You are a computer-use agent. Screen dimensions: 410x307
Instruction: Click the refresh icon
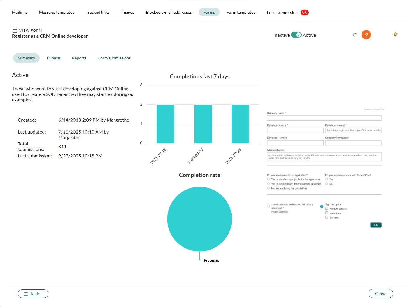(355, 35)
